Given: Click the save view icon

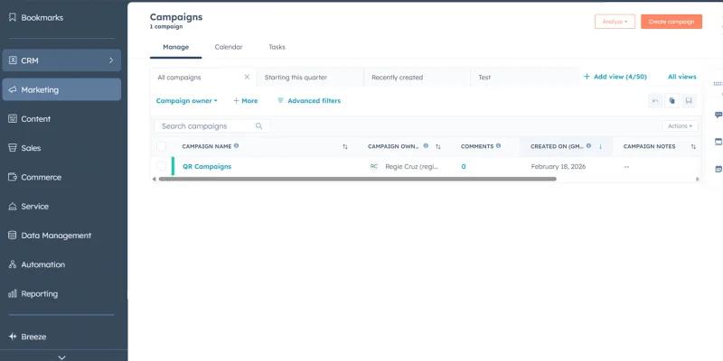Looking at the screenshot, I should (x=689, y=101).
